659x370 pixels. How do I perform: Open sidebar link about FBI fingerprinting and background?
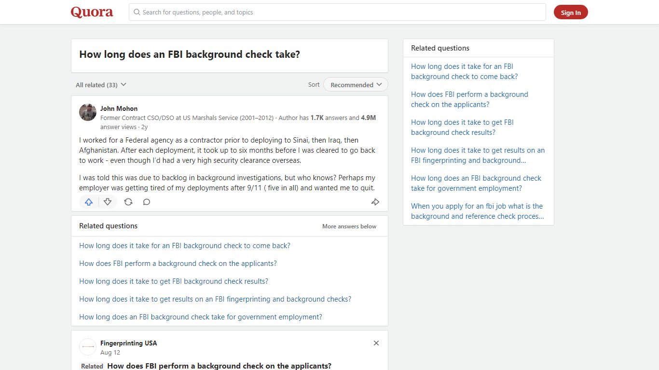tap(478, 155)
